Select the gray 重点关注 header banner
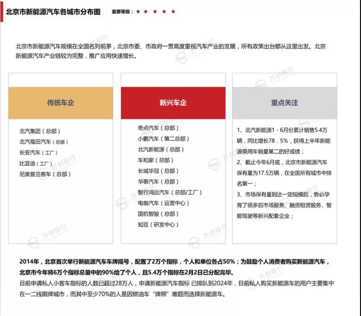Screen dimensions: 361x316 pos(284,103)
